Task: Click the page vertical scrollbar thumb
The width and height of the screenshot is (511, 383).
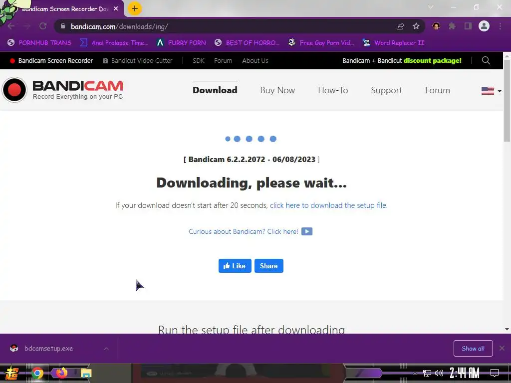Action: click(507, 100)
